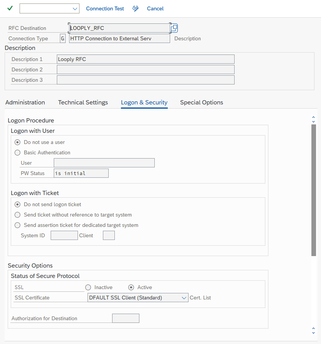Click the green checkmark confirm icon
The image size is (321, 344).
[x=10, y=8]
